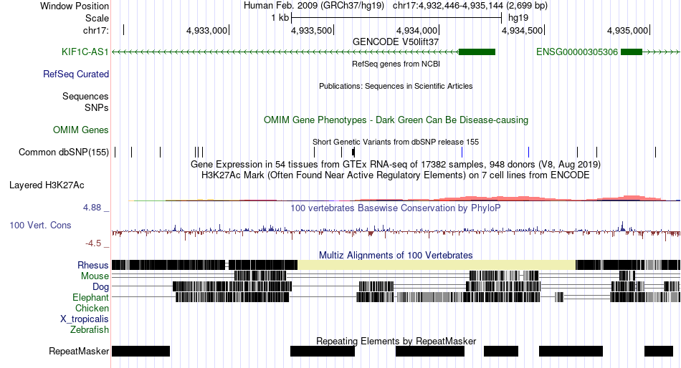Image resolution: width=681 pixels, height=368 pixels.
Task: Click the Layered H3K27Ac track label
Action: point(47,185)
